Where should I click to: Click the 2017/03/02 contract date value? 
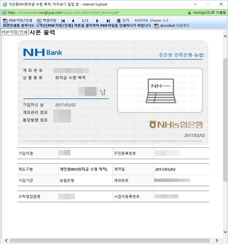tap(165, 170)
